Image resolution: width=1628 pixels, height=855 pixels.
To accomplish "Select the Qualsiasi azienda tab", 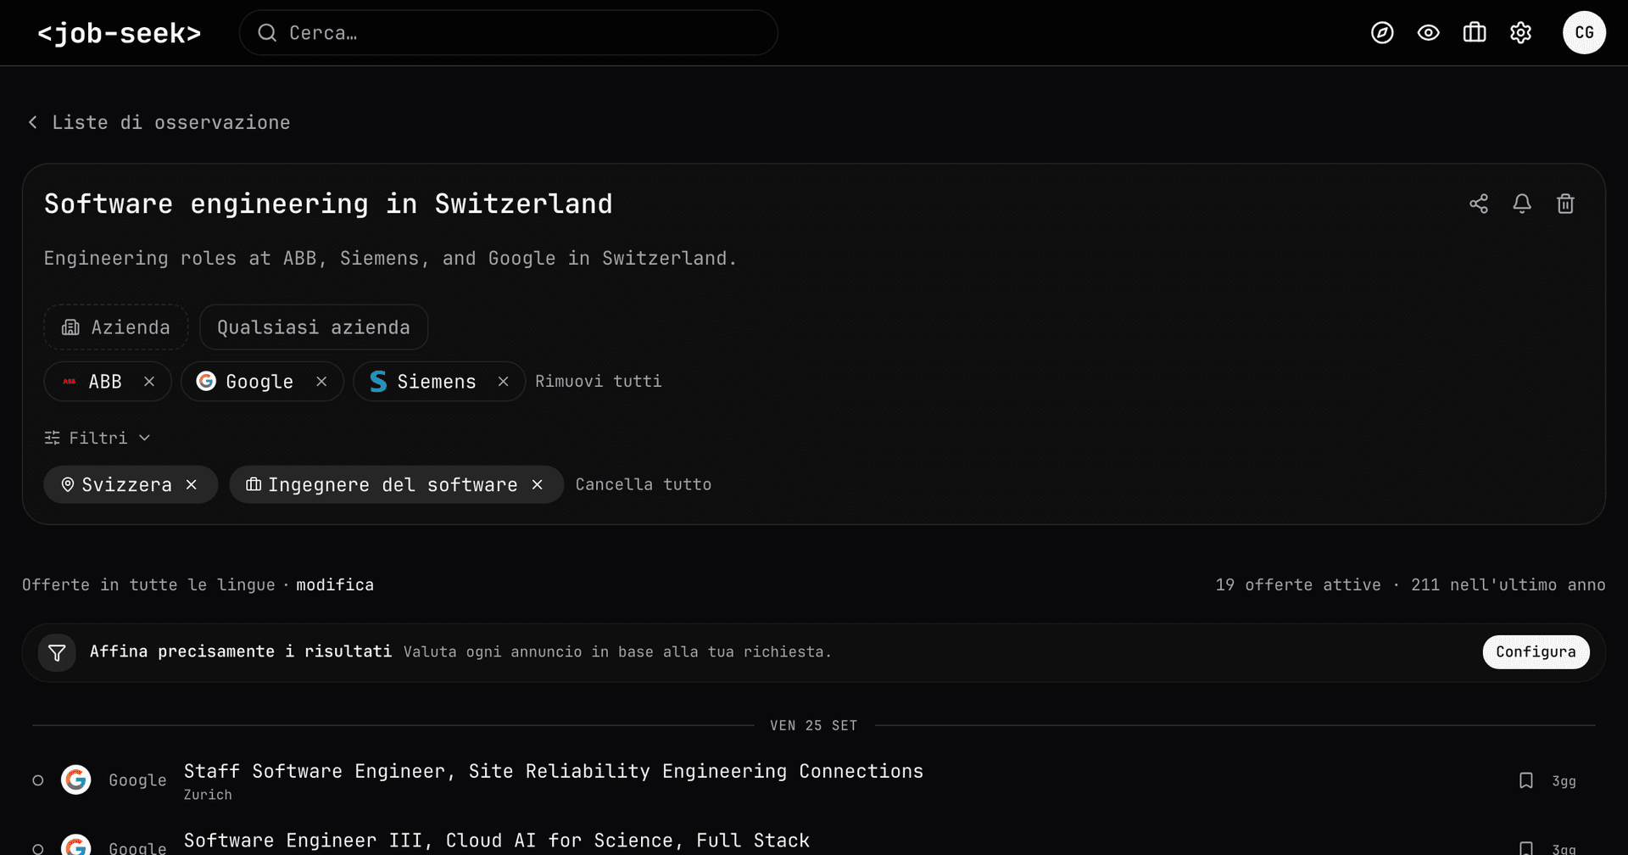I will (x=314, y=327).
